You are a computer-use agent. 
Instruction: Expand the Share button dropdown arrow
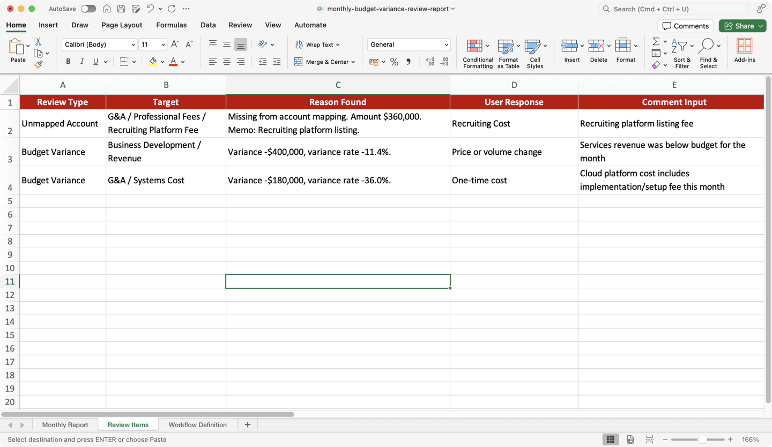(760, 26)
